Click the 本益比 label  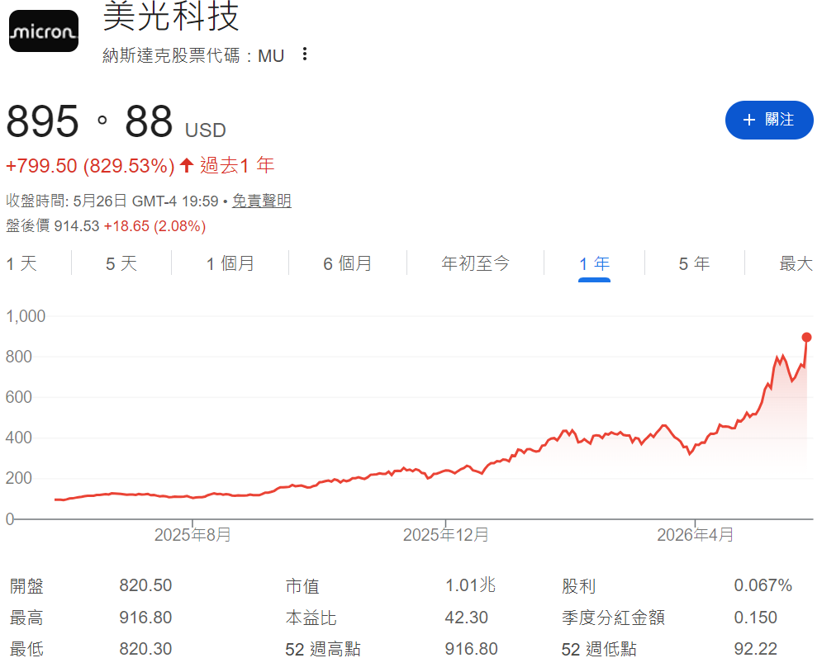click(x=311, y=618)
